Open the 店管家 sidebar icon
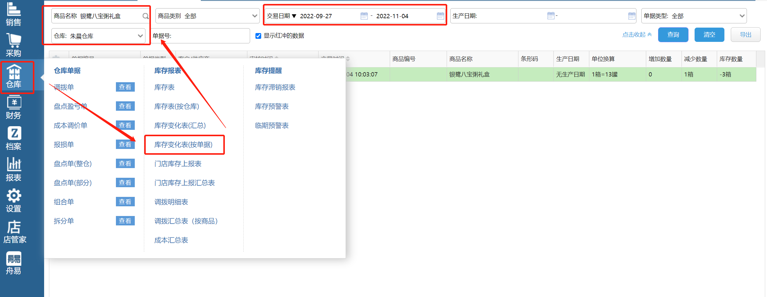This screenshot has width=767, height=297. (x=15, y=232)
